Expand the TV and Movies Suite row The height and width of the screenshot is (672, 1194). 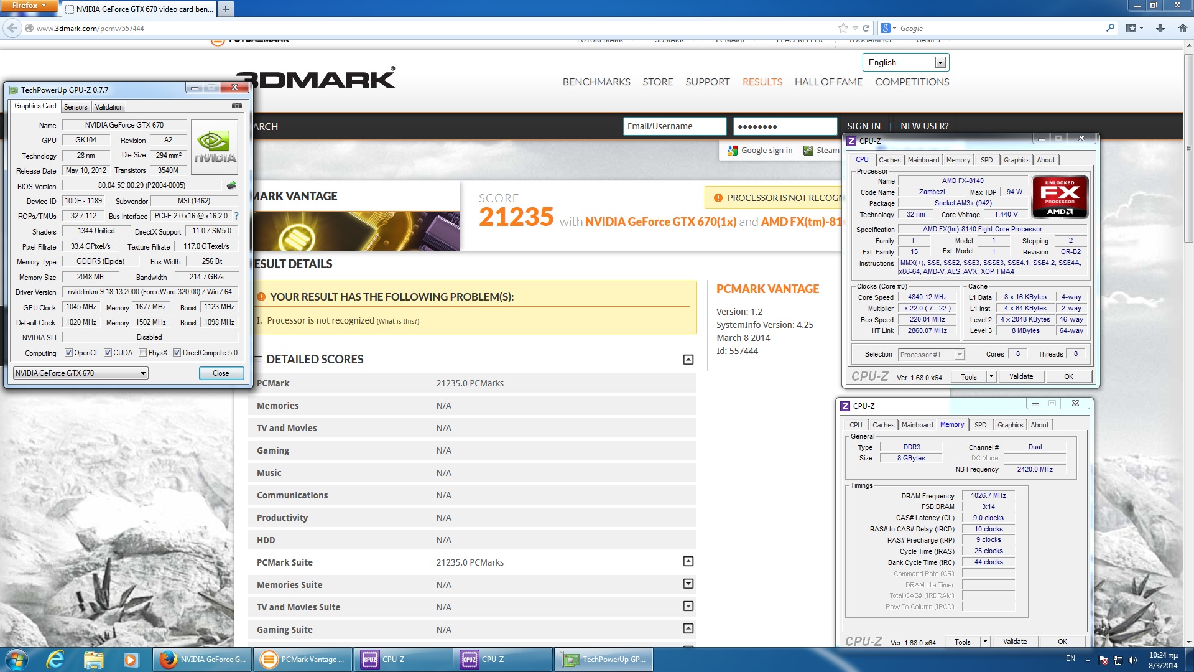pos(688,606)
